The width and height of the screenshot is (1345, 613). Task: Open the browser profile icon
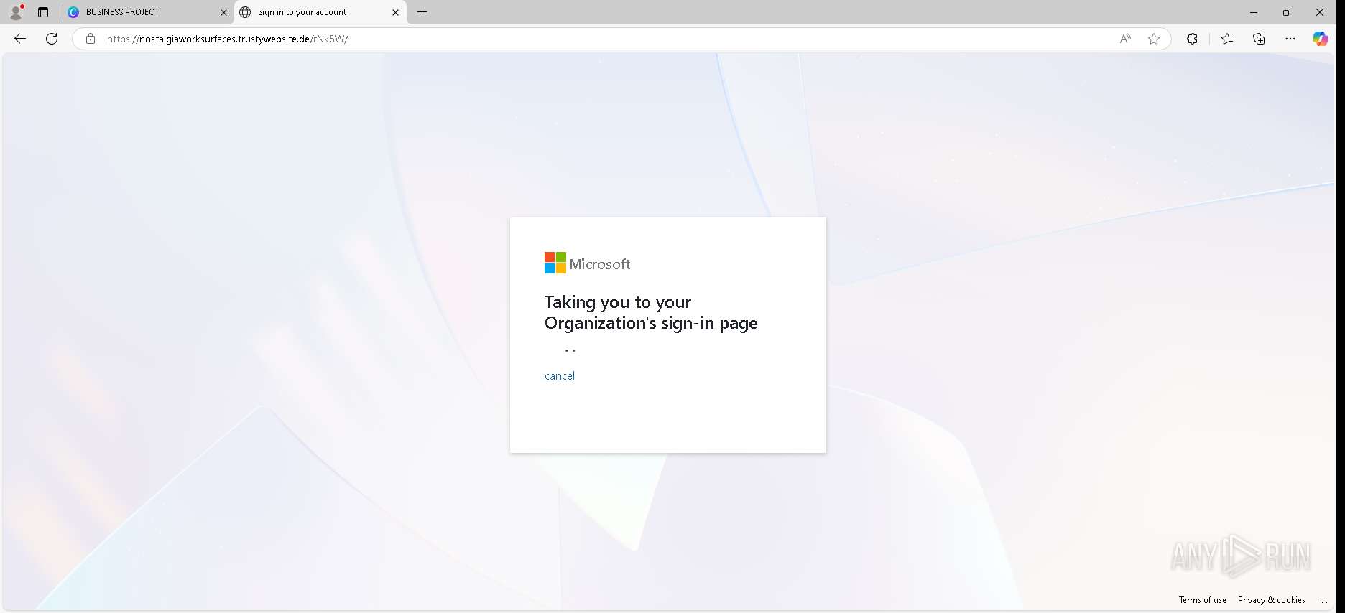(x=16, y=11)
